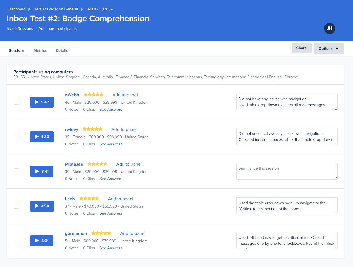
Task: Tick the checkbox next to MistaJae
Action: pyautogui.click(x=16, y=171)
